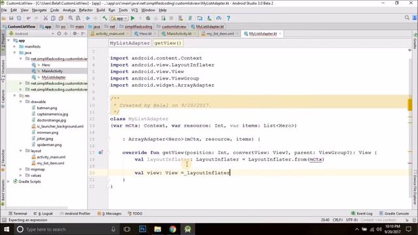
Task: Click the Undo arrow icon
Action: [28, 18]
